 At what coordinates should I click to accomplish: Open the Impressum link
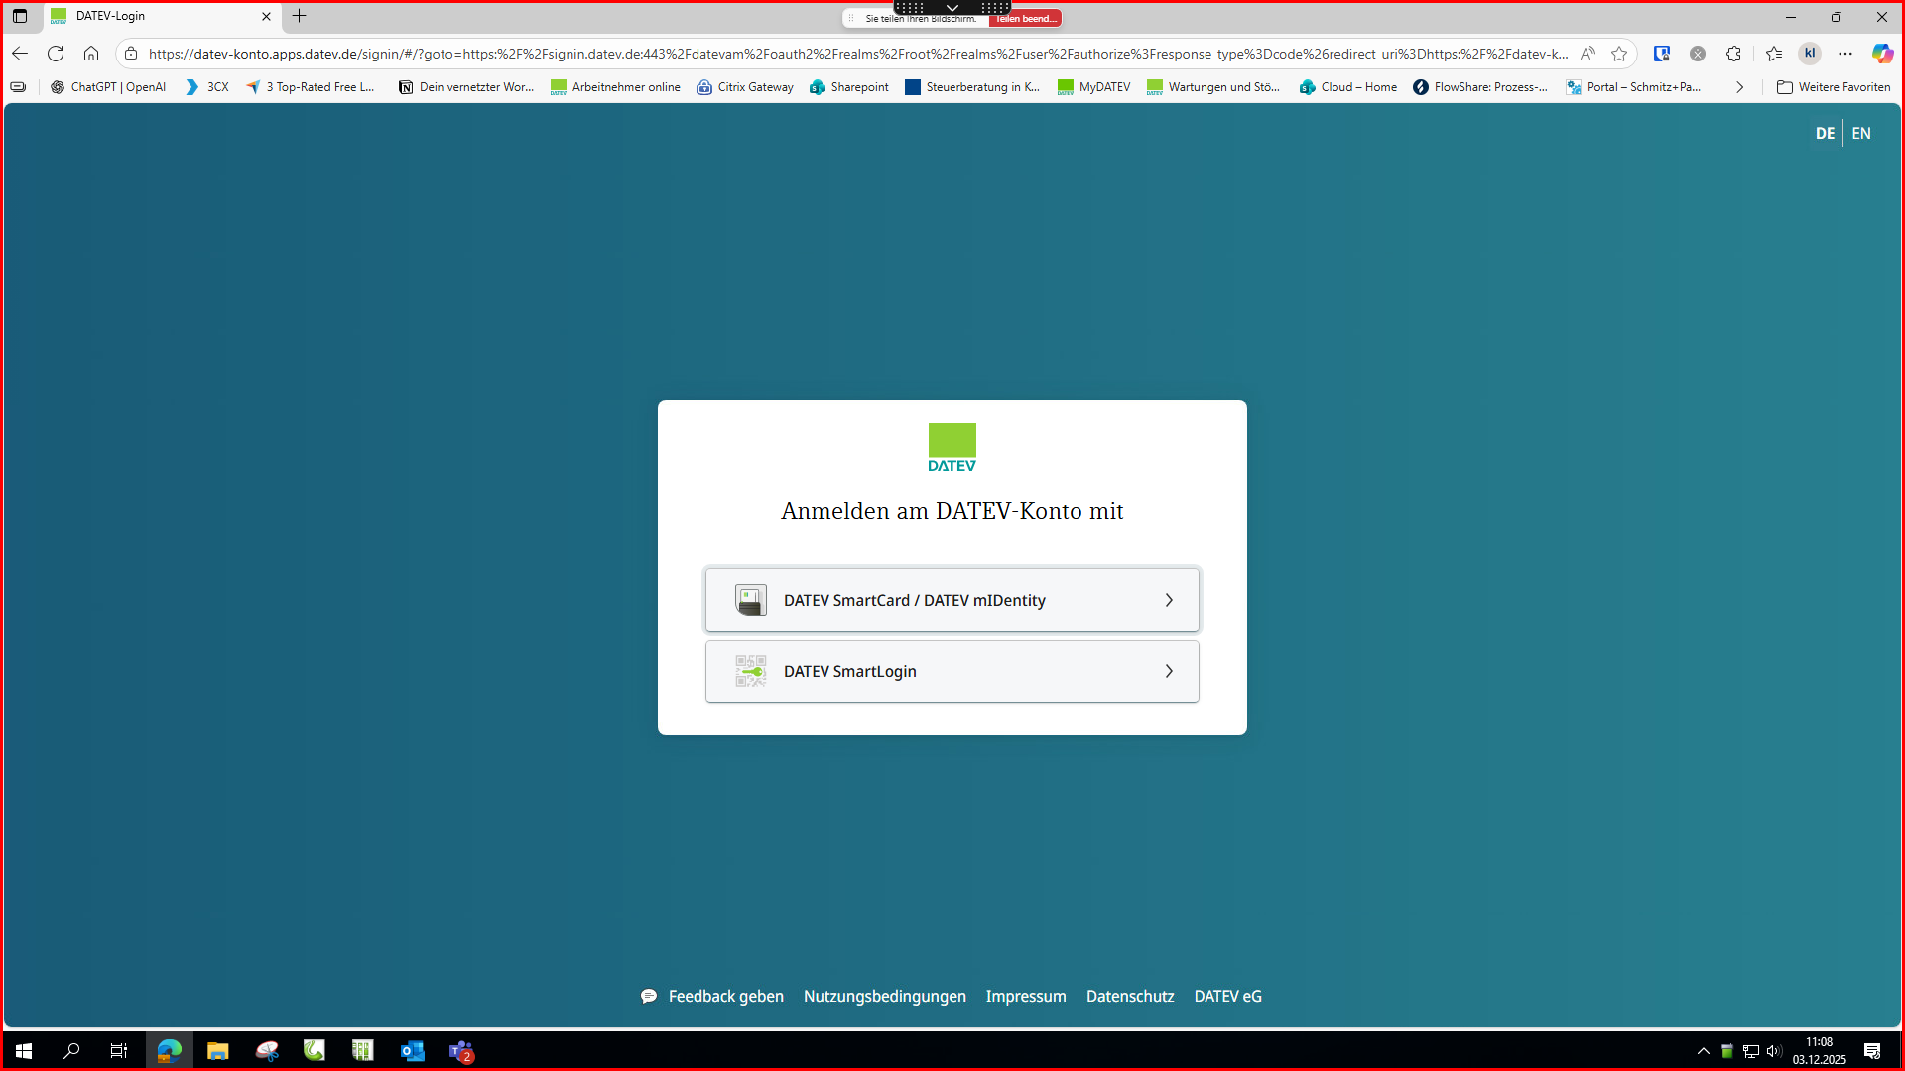(x=1025, y=996)
